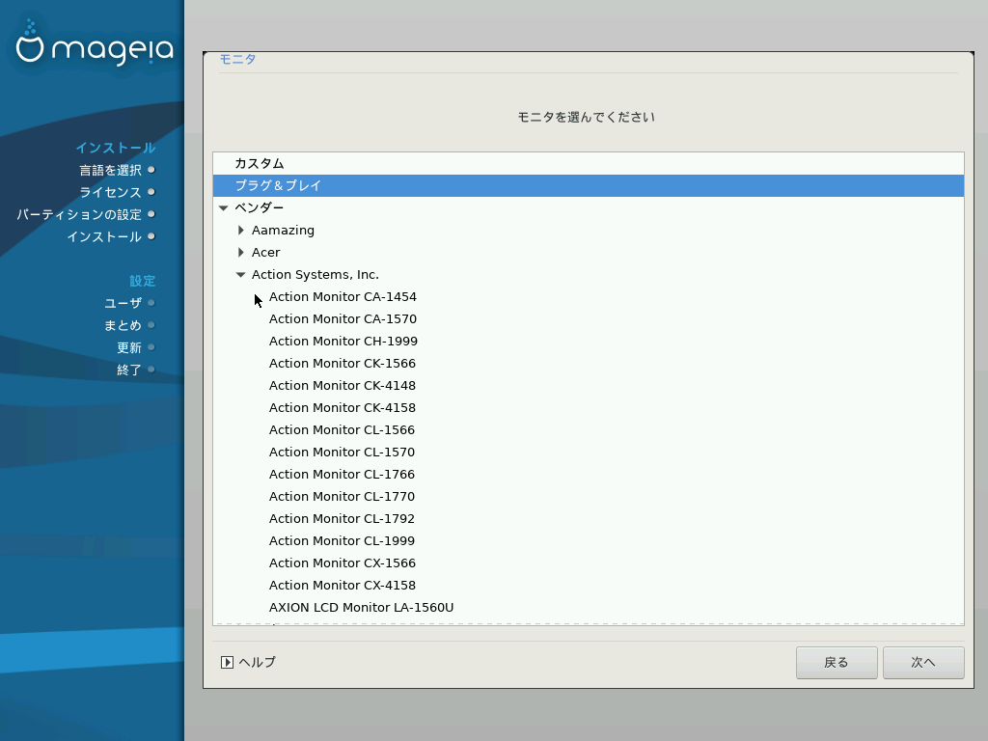Viewport: 988px width, 741px height.
Task: Click the 次へ button
Action: click(x=923, y=663)
